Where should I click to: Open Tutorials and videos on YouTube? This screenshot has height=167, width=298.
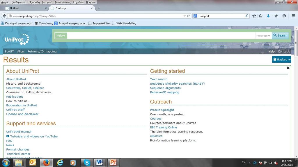[34, 136]
